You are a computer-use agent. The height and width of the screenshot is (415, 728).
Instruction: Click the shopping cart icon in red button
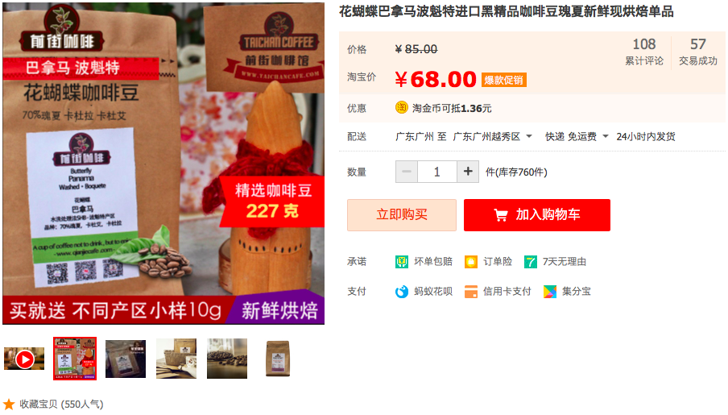(501, 214)
